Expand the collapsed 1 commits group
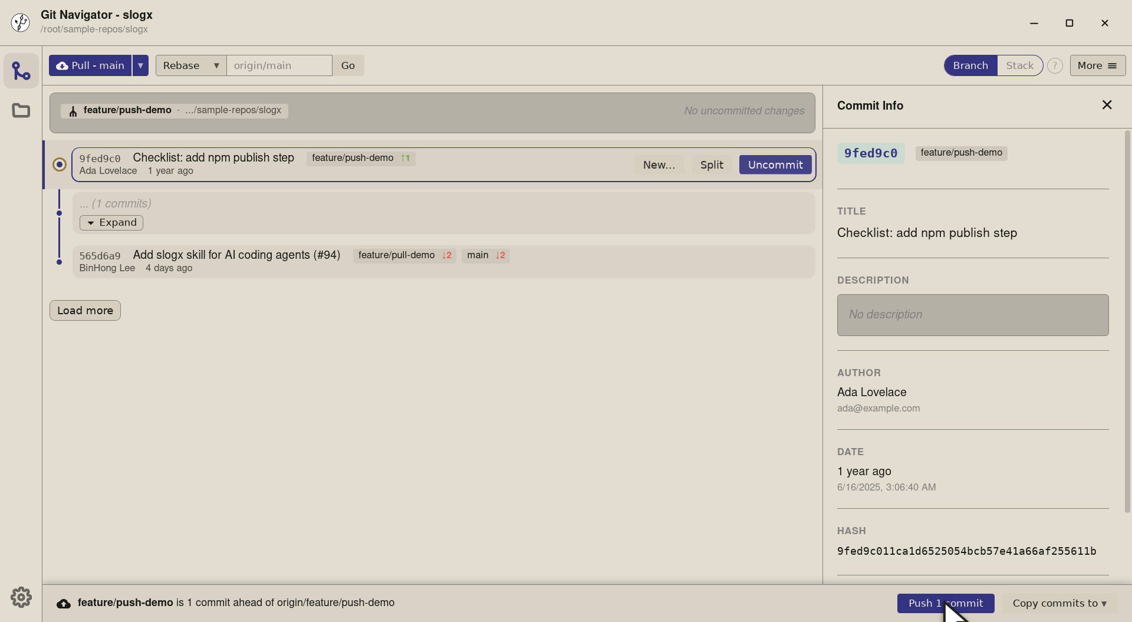Screen dimensions: 1132x622 pyautogui.click(x=111, y=222)
